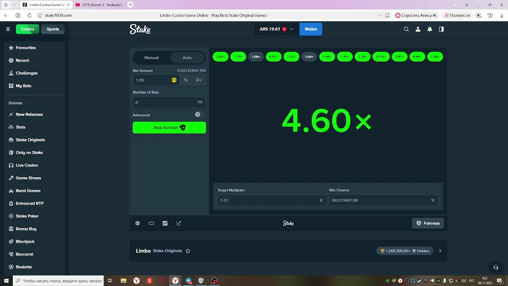Reload the browser page

tap(29, 15)
